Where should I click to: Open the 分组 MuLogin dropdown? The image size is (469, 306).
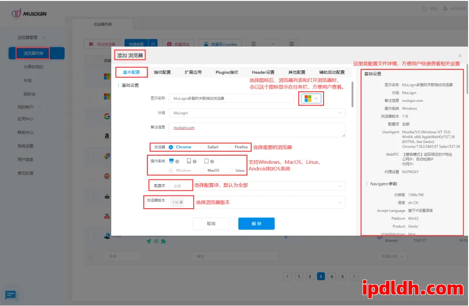pos(257,113)
